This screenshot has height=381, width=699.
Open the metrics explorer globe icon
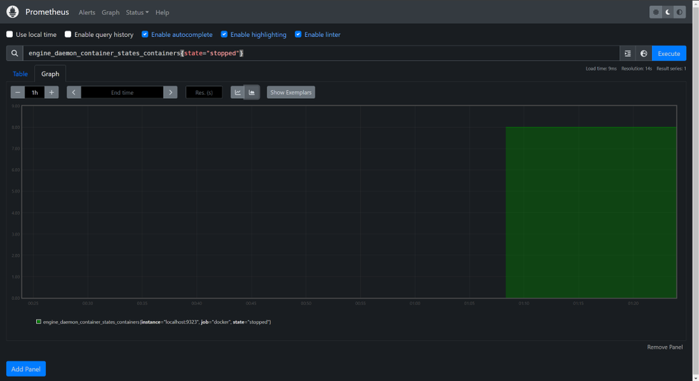click(x=644, y=53)
